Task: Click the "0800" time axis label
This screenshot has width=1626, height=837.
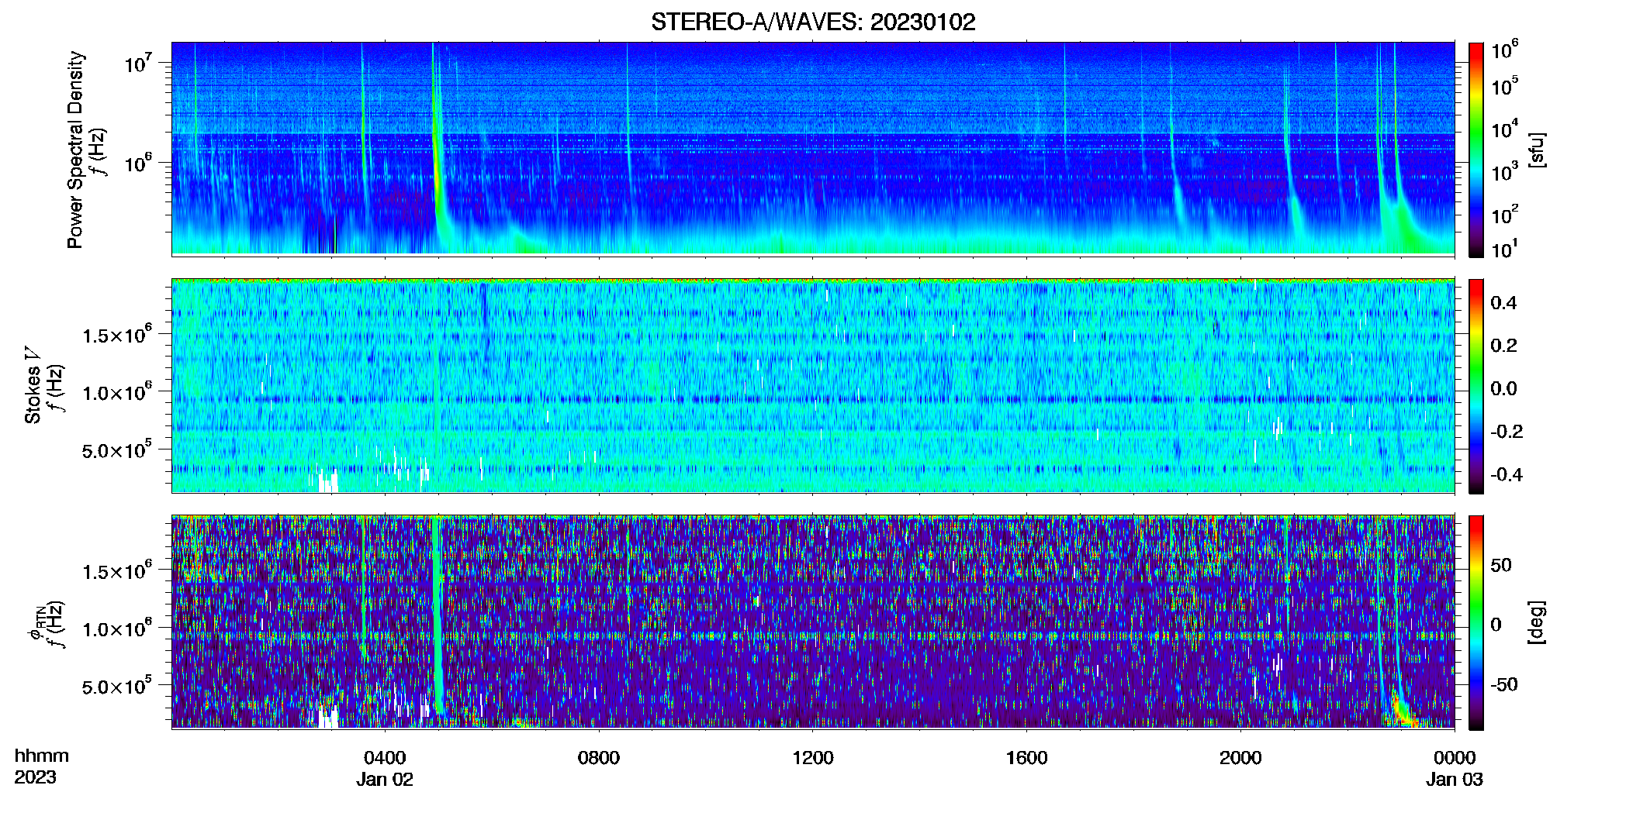Action: [x=599, y=758]
